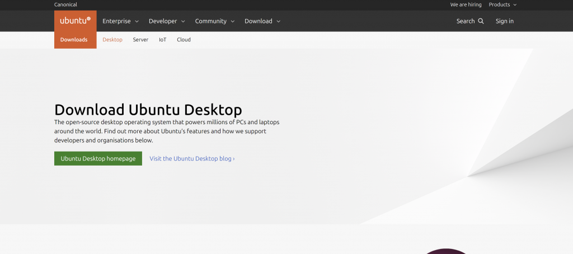Viewport: 573px width, 254px height.
Task: Switch to the Cloud tab
Action: pyautogui.click(x=184, y=40)
